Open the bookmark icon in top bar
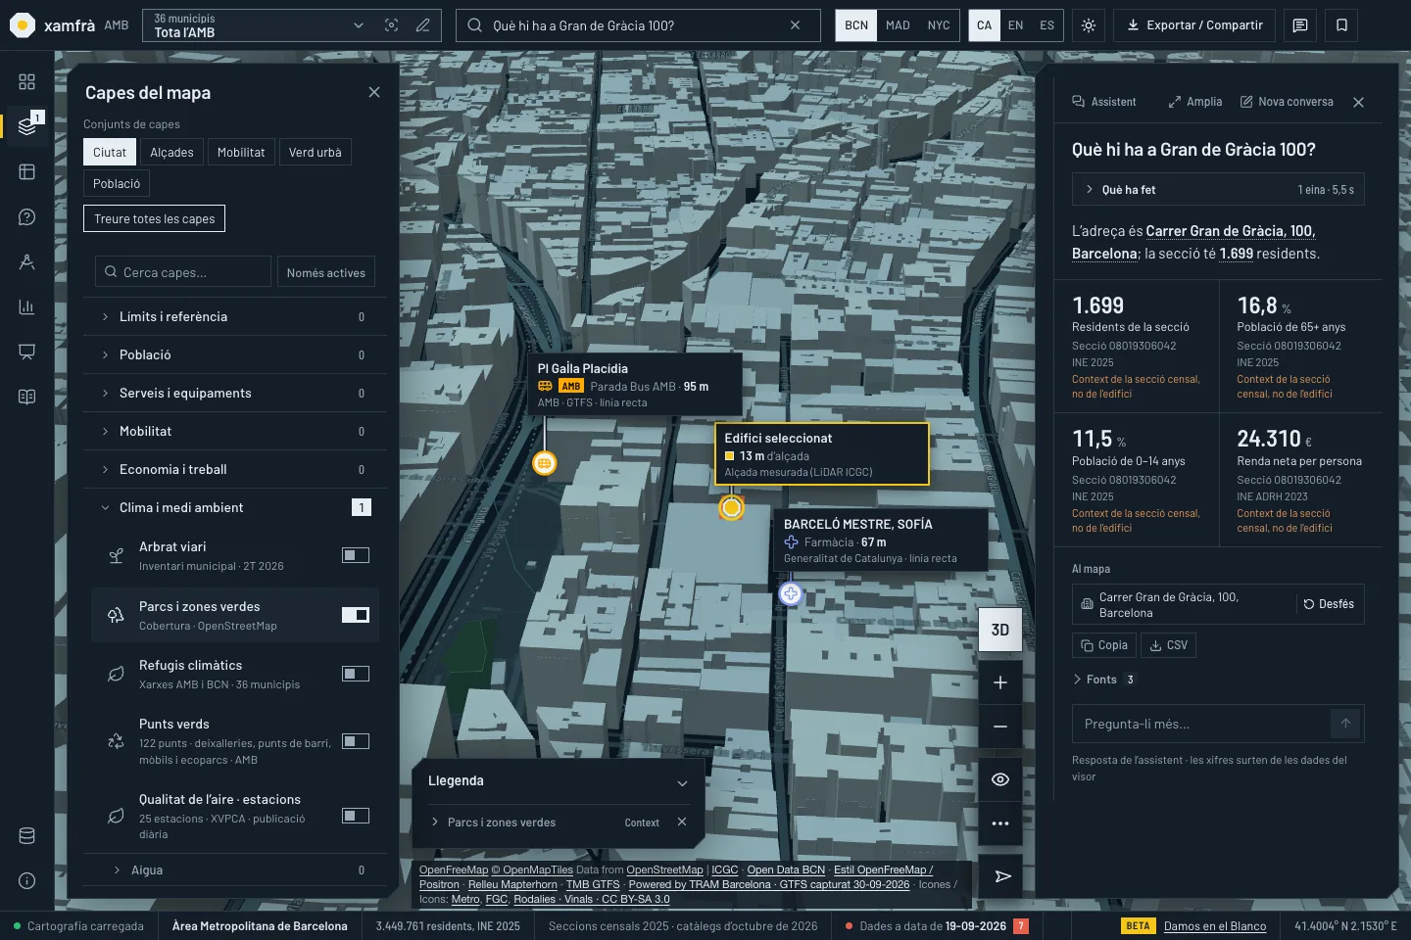The height and width of the screenshot is (940, 1411). pyautogui.click(x=1341, y=25)
